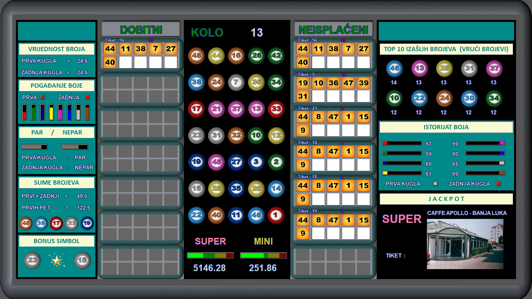532x299 pixels.
Task: Click yellow ball 20 in the draw grid
Action: click(x=256, y=188)
